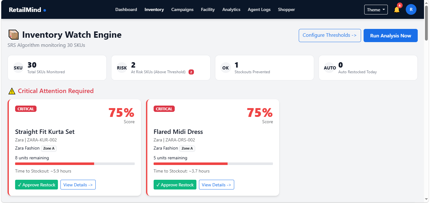Click Run Analysis Now button
This screenshot has height=203, width=430.
(391, 36)
